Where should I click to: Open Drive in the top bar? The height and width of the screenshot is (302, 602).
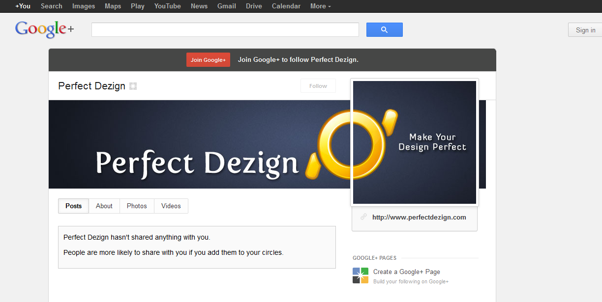(x=254, y=6)
